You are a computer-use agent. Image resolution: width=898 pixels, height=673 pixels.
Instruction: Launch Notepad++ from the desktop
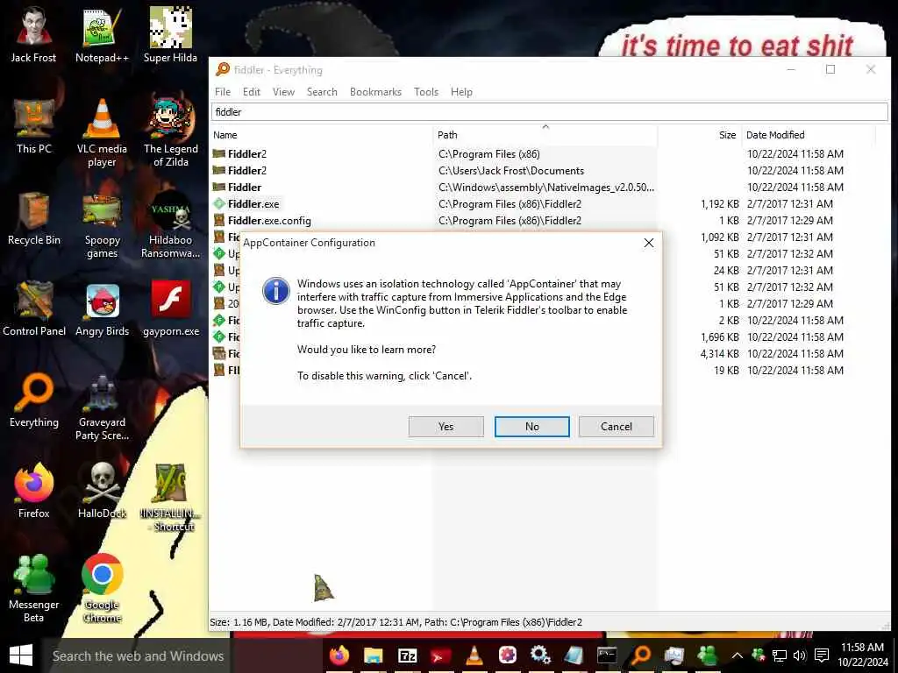point(102,34)
